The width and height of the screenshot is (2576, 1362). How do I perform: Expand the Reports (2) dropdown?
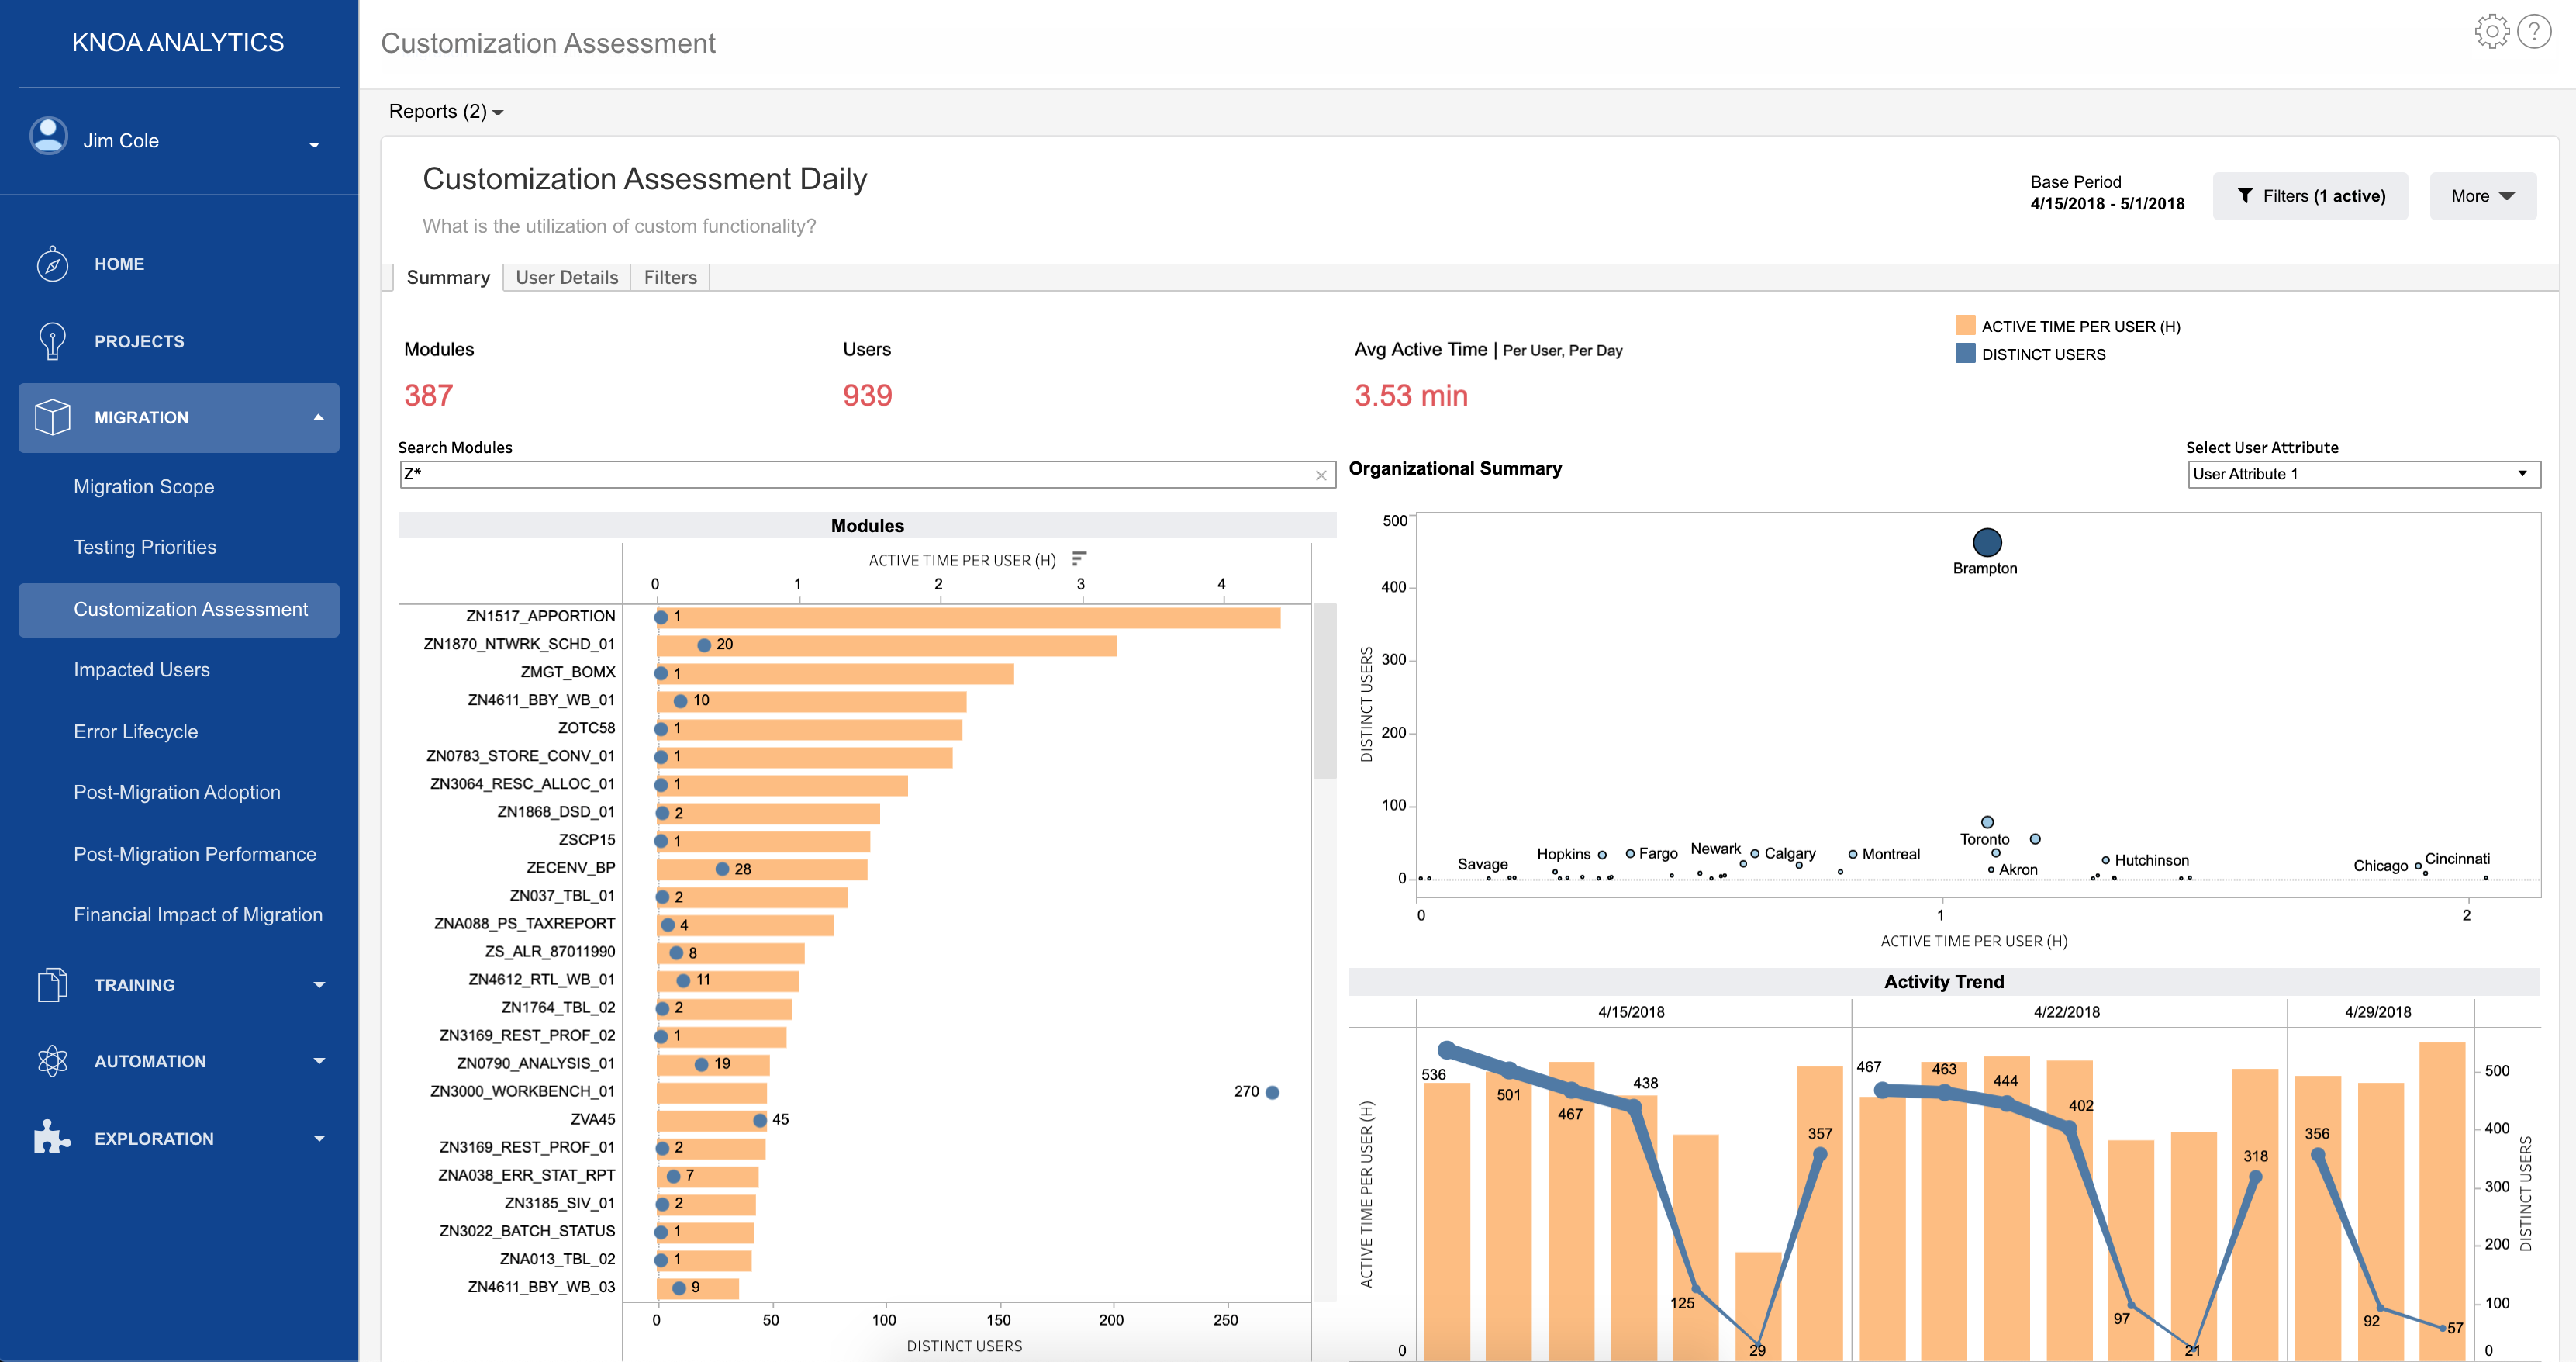tap(446, 112)
